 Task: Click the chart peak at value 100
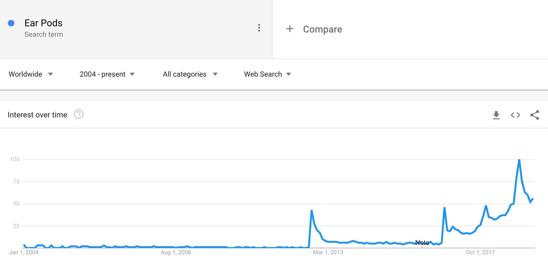click(519, 160)
